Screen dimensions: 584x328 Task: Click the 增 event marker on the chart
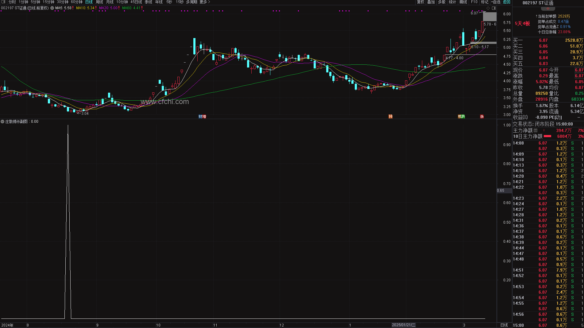204,117
